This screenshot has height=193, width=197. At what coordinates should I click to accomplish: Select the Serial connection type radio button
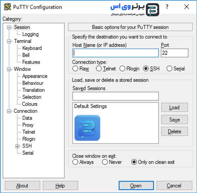pos(169,69)
